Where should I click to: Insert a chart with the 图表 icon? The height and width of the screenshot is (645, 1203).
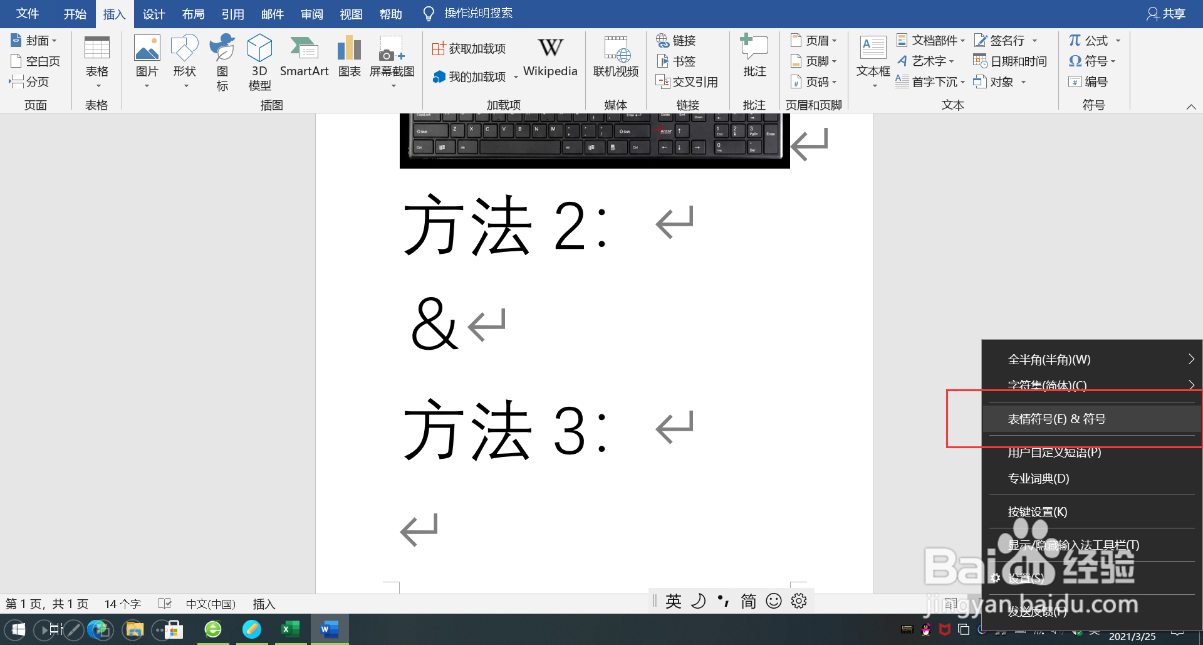point(349,56)
